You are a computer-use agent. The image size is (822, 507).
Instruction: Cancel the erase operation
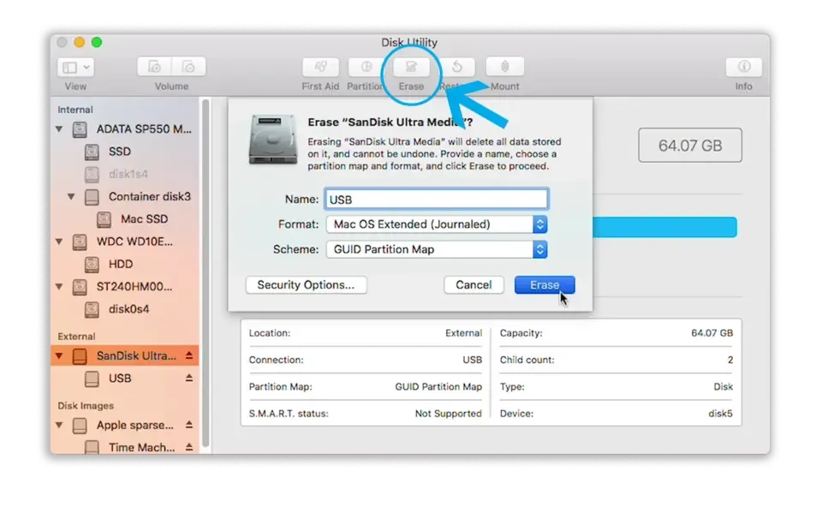[x=474, y=284]
